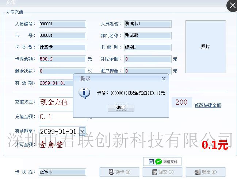Click the 人员姓名 field 测试卡1

pos(148,24)
